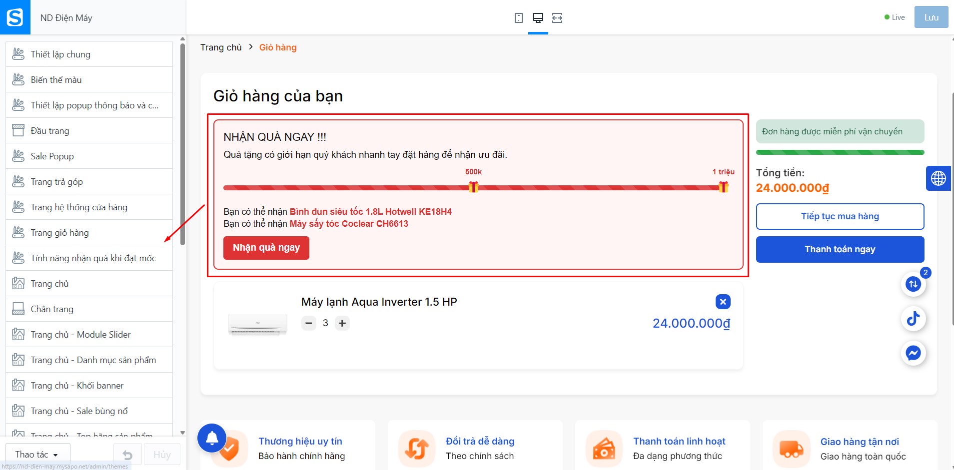
Task: Click the Đơn hàng được miễn phí vận chuyển notice
Action: (840, 131)
